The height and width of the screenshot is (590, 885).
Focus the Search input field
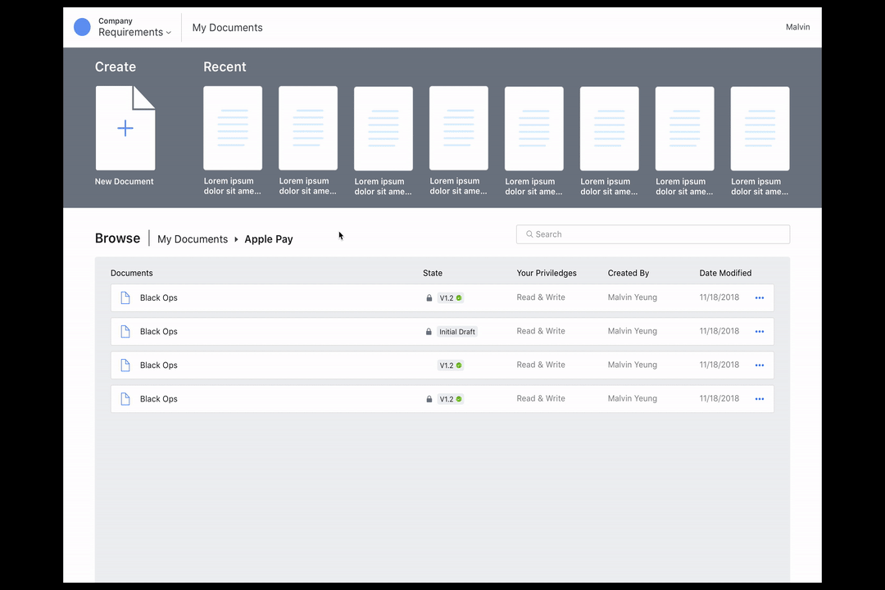(x=653, y=234)
